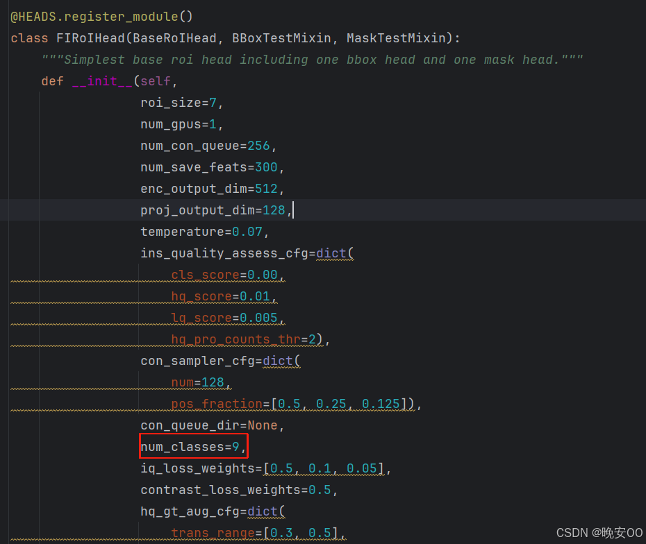Viewport: 646px width, 544px height.
Task: Click the underlined dict after ins_quality_assess_cfg
Action: (333, 253)
